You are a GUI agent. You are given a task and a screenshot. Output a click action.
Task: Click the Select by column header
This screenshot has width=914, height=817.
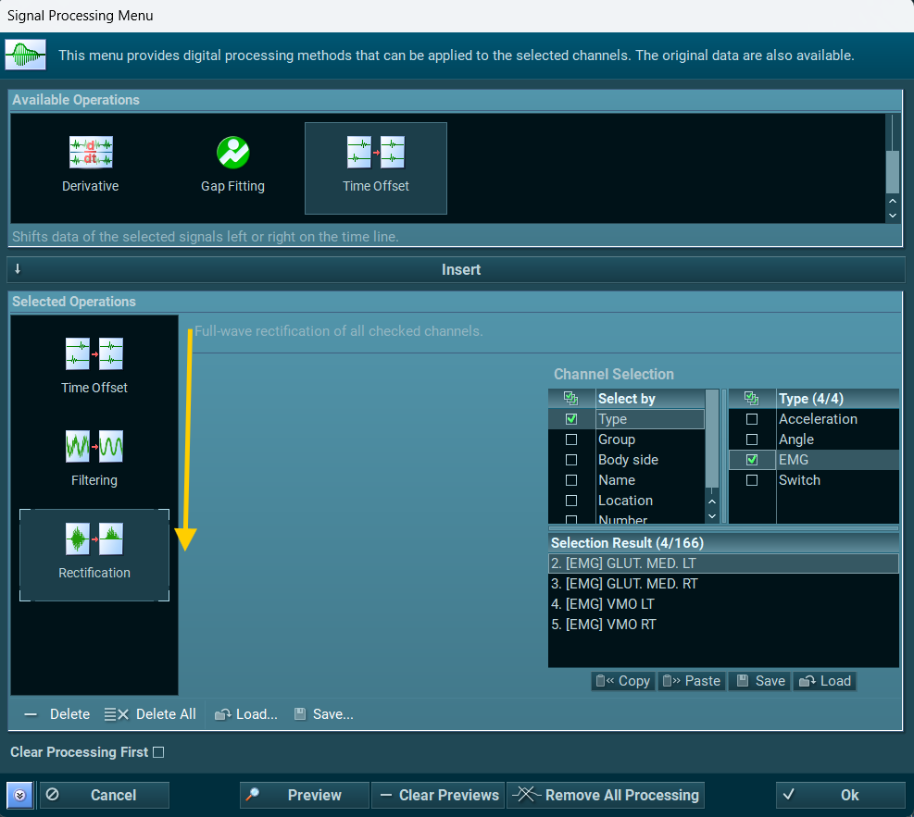click(650, 399)
